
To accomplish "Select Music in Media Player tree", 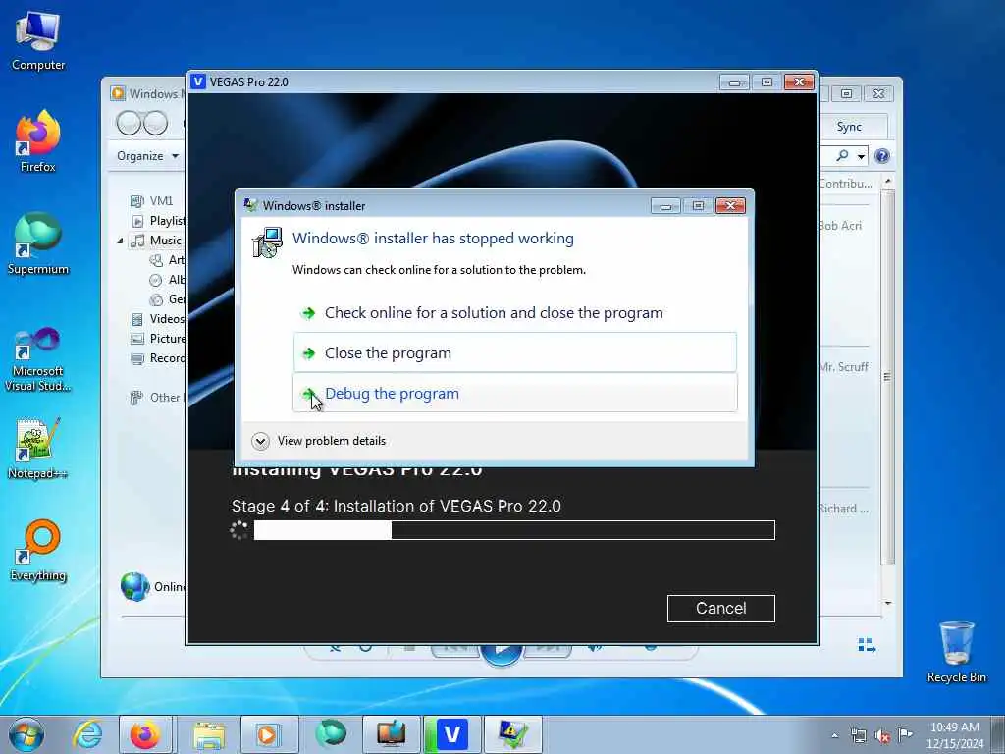I will (x=157, y=241).
